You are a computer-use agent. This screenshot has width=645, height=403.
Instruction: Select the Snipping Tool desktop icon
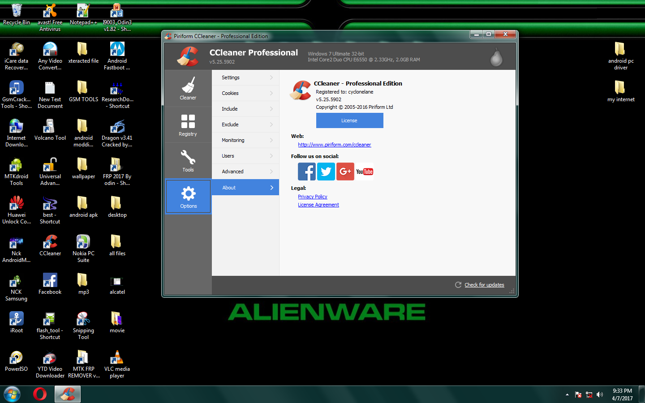[x=83, y=326]
